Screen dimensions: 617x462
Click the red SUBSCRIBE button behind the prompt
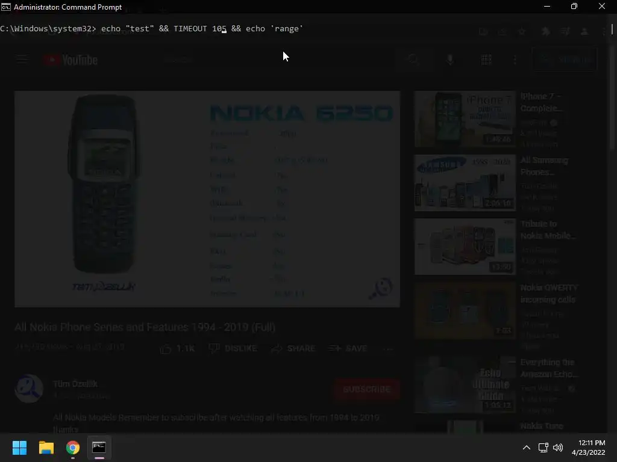pos(367,389)
